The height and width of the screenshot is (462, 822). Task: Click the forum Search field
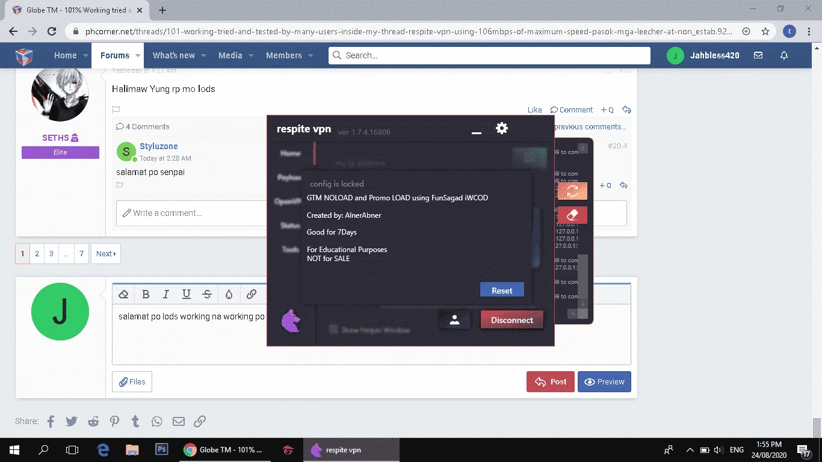coord(489,55)
